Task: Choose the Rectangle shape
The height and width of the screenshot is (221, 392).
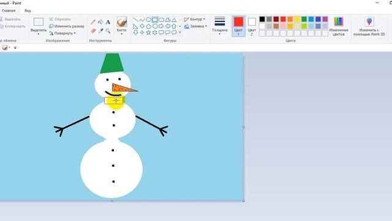Action: pyautogui.click(x=155, y=20)
